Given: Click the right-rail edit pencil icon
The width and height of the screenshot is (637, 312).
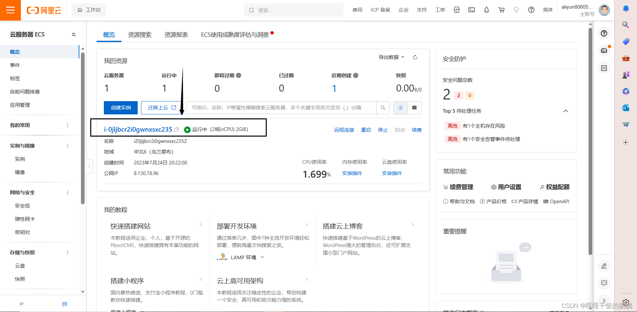Looking at the screenshot, I should (604, 266).
